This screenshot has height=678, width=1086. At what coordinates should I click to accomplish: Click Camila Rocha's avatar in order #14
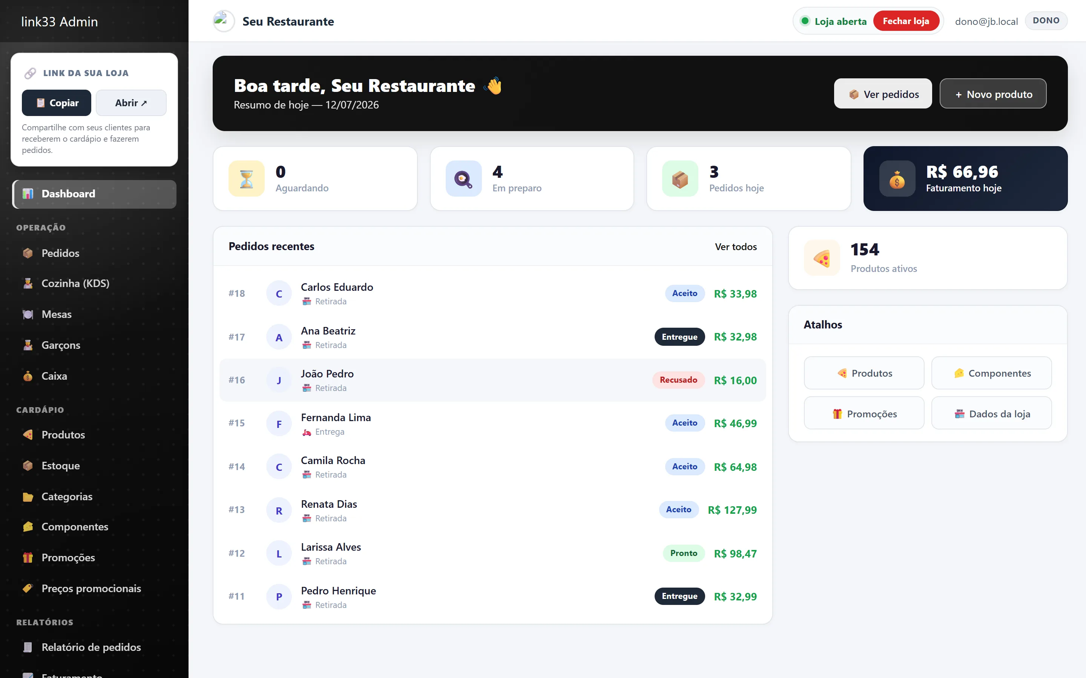pyautogui.click(x=279, y=467)
